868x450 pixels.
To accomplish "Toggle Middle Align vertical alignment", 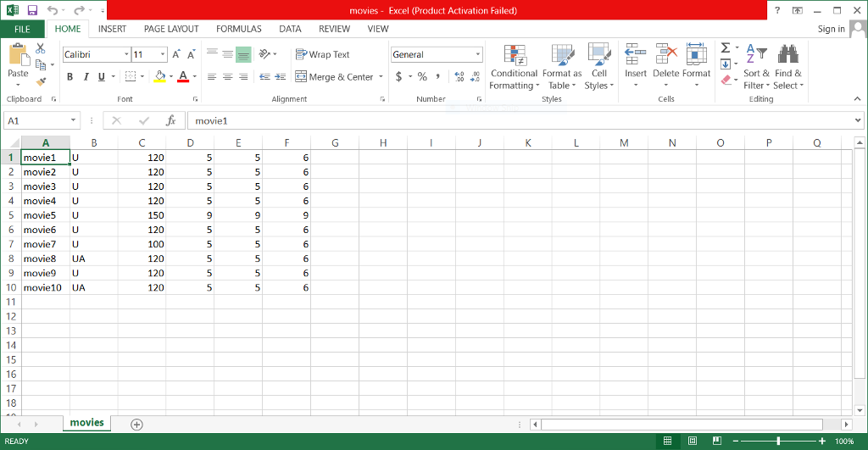I will [227, 53].
